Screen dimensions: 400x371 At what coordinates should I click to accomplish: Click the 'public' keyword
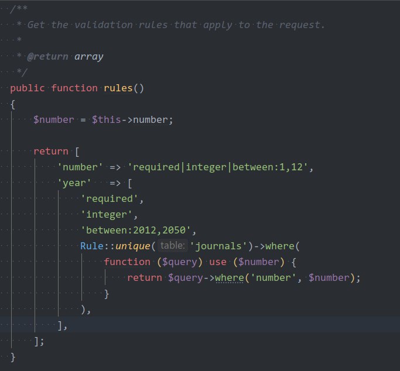point(28,88)
